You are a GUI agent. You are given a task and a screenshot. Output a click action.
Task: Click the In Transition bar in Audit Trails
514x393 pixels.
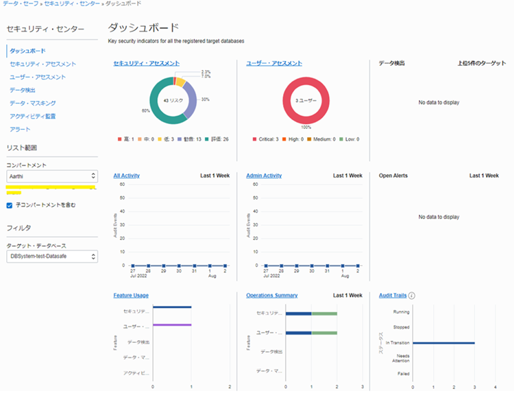(x=443, y=342)
